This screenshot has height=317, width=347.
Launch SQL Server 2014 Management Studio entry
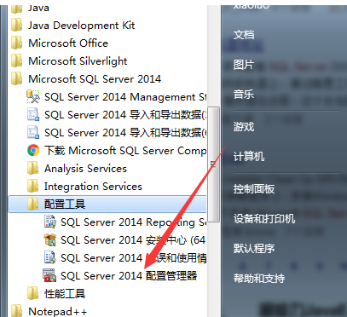(x=125, y=97)
